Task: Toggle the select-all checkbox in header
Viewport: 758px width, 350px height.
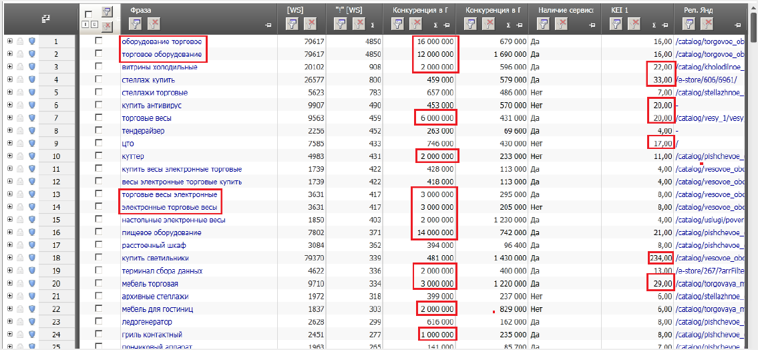Action: [88, 15]
